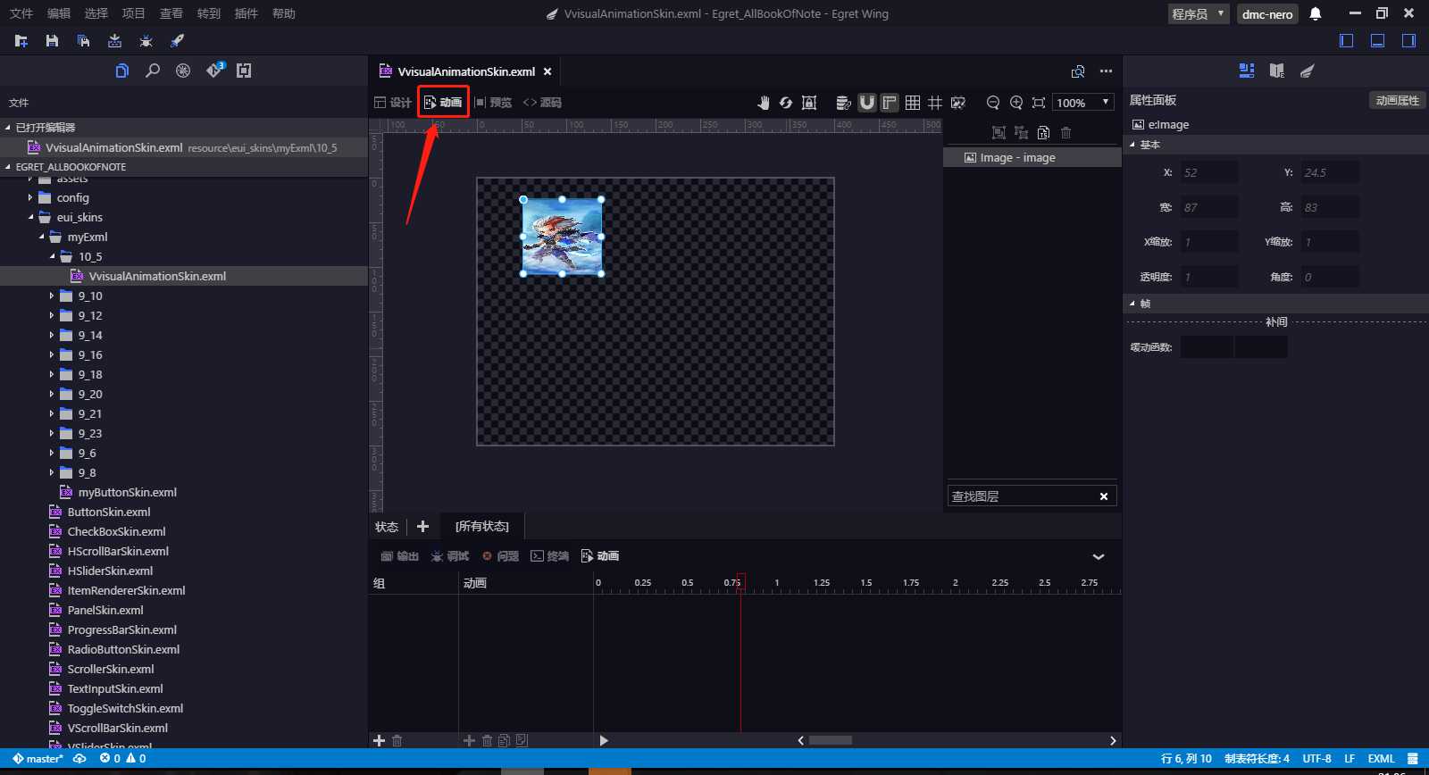The height and width of the screenshot is (775, 1429).
Task: Click the save file toolbar icon
Action: point(52,41)
